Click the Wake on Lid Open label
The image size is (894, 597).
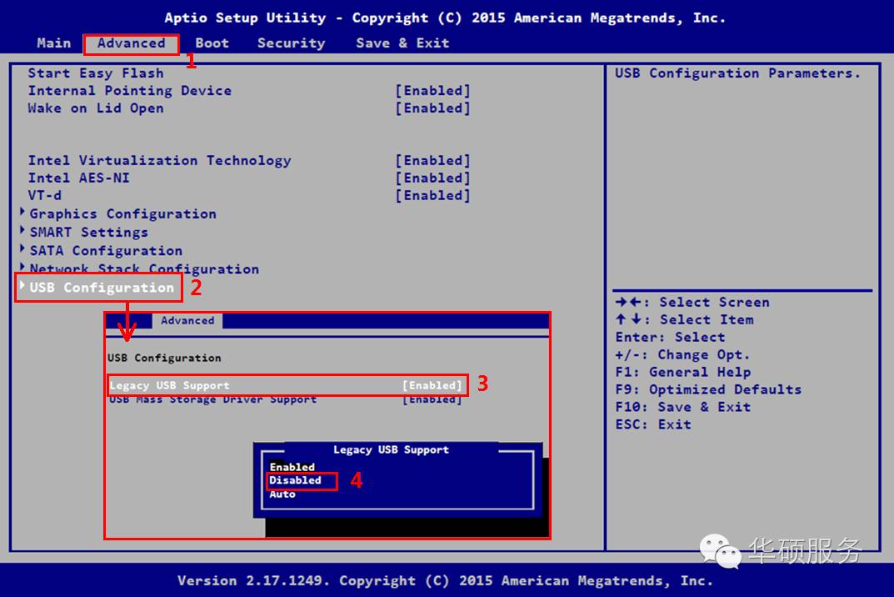point(96,108)
